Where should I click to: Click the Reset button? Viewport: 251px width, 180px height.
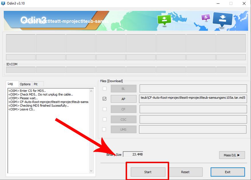click(x=185, y=172)
